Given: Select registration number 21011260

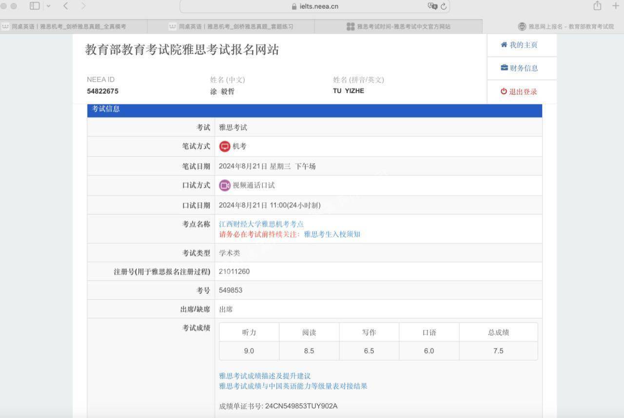Looking at the screenshot, I should tap(234, 271).
